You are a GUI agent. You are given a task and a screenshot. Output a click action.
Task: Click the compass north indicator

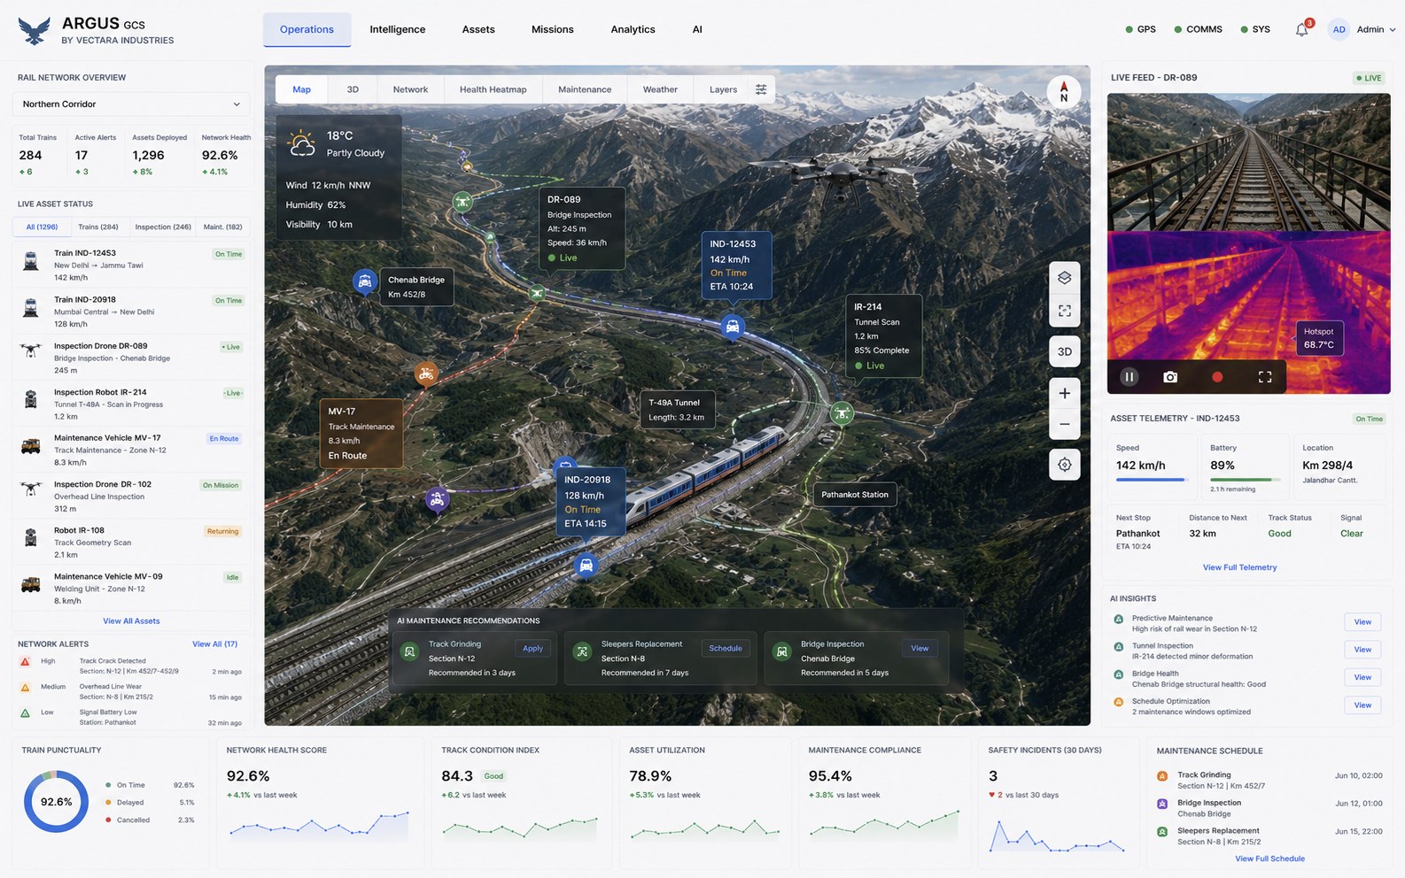(1064, 92)
